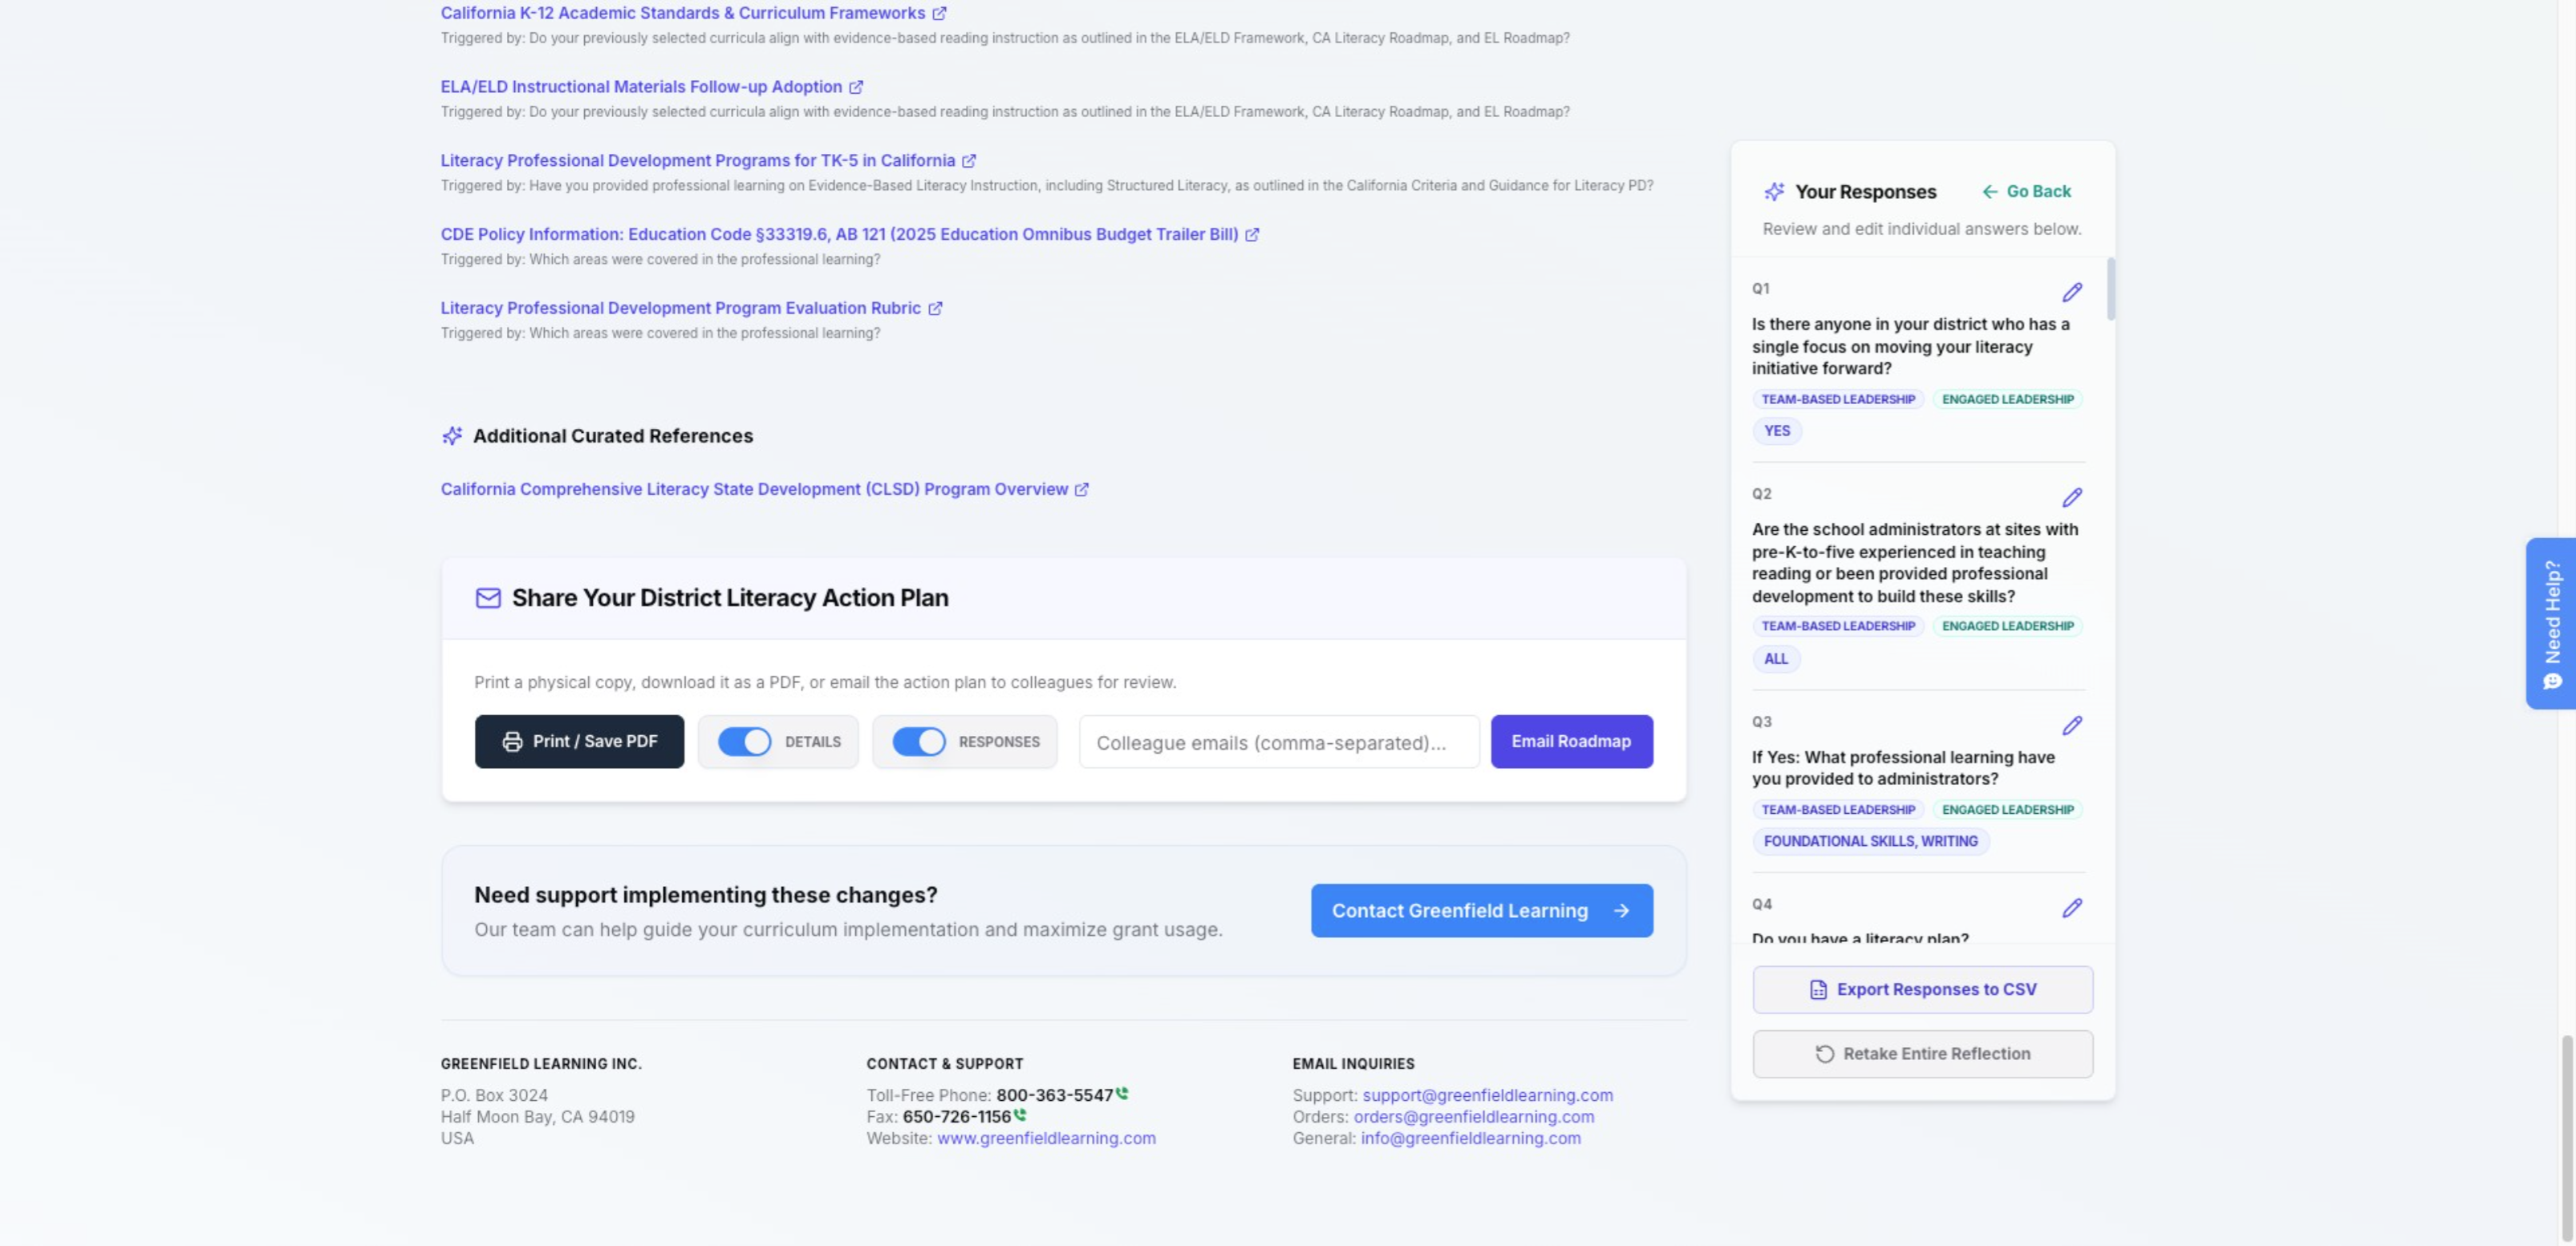Click Print / Save PDF button
This screenshot has width=2576, height=1246.
pyautogui.click(x=580, y=742)
